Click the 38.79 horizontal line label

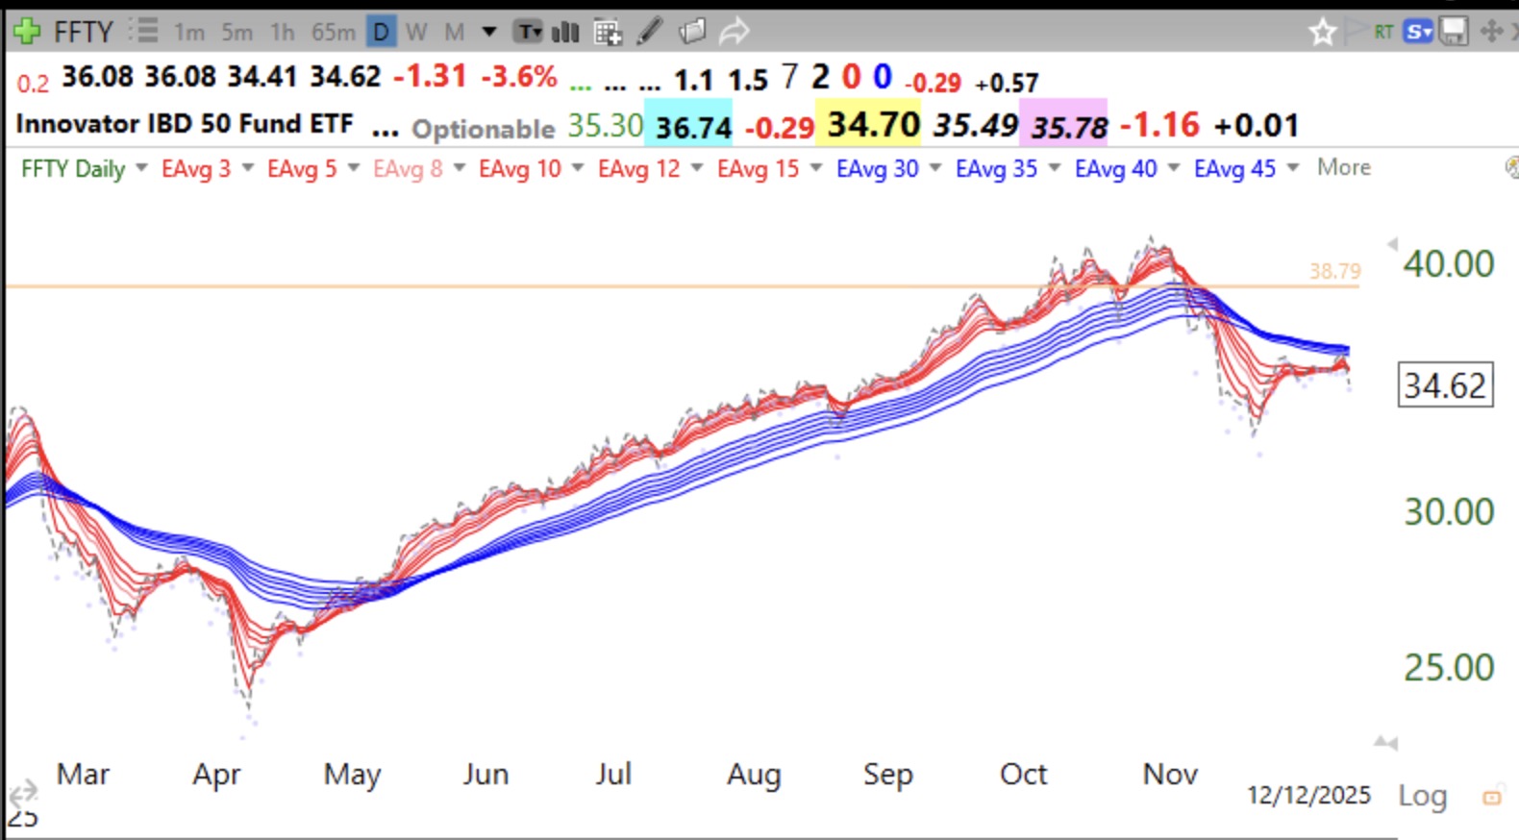tap(1334, 271)
